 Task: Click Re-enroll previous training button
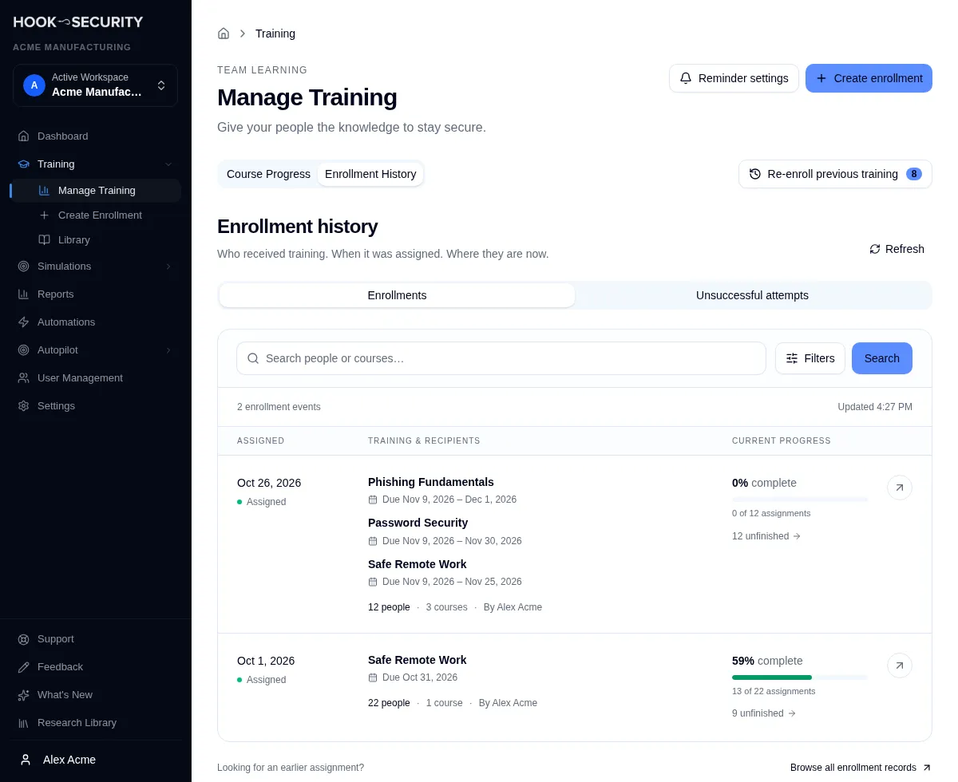[835, 174]
